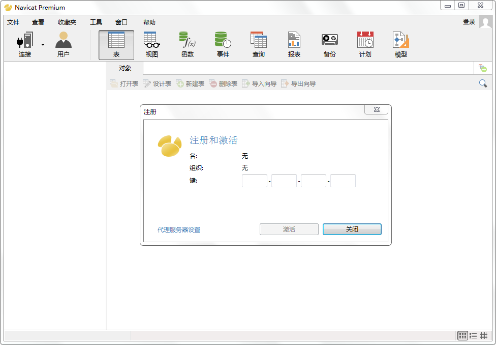496x345 pixels.
Task: Open the Report (报表) toolbar icon
Action: [x=294, y=45]
